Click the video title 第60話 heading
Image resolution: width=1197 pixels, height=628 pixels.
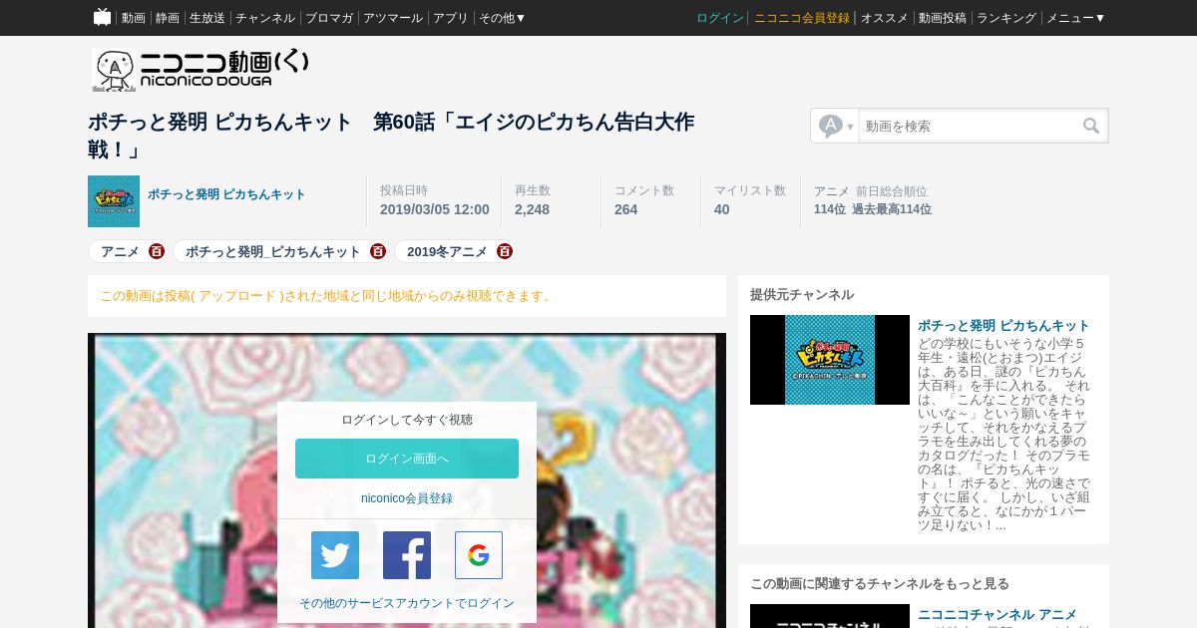click(391, 136)
